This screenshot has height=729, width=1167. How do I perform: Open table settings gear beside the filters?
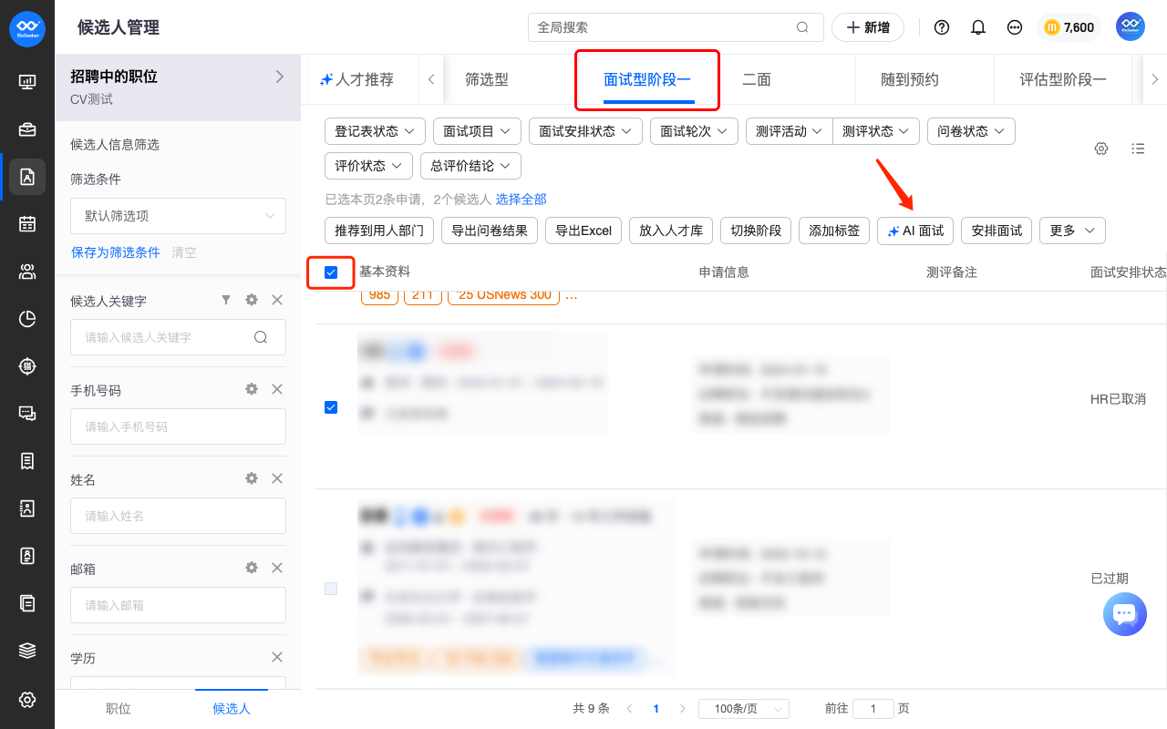tap(1101, 149)
